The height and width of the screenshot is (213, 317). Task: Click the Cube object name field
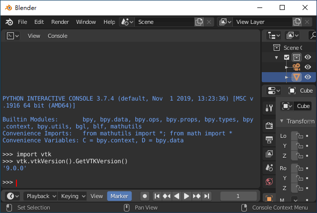pyautogui.click(x=303, y=106)
